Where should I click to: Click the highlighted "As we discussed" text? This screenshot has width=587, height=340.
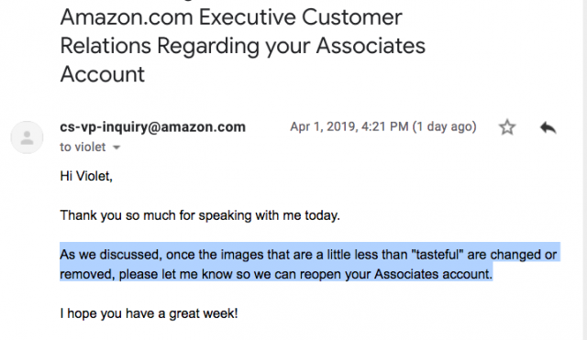coord(111,255)
